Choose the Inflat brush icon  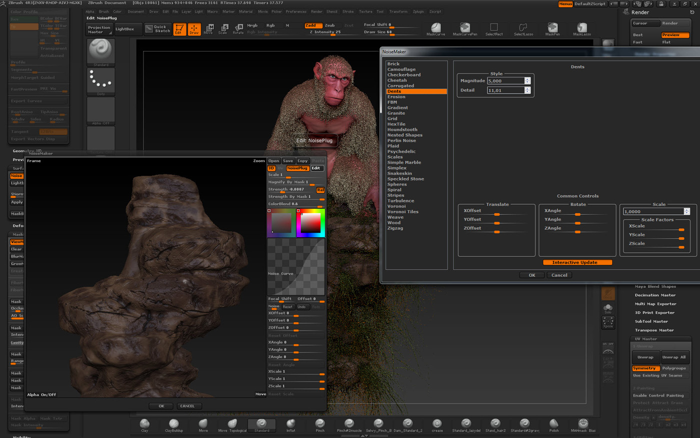click(x=291, y=425)
